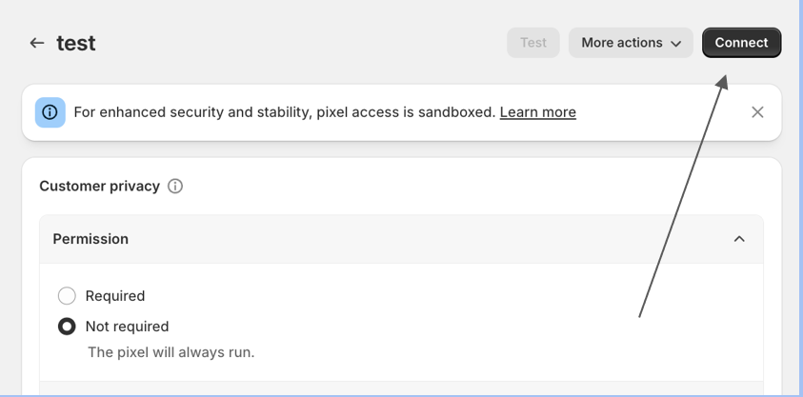803x397 pixels.
Task: Open the Customer privacy info tooltip icon
Action: [175, 187]
